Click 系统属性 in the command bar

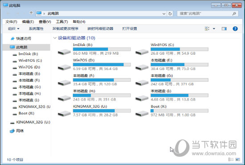click(36, 29)
